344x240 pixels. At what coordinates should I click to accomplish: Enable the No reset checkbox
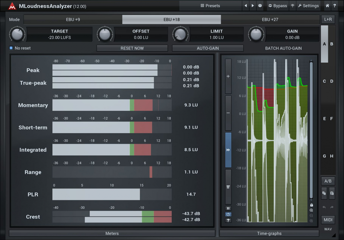pyautogui.click(x=11, y=48)
